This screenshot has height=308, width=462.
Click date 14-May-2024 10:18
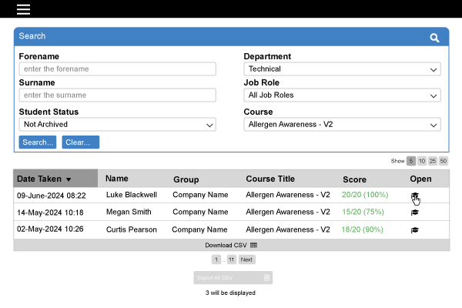50,213
